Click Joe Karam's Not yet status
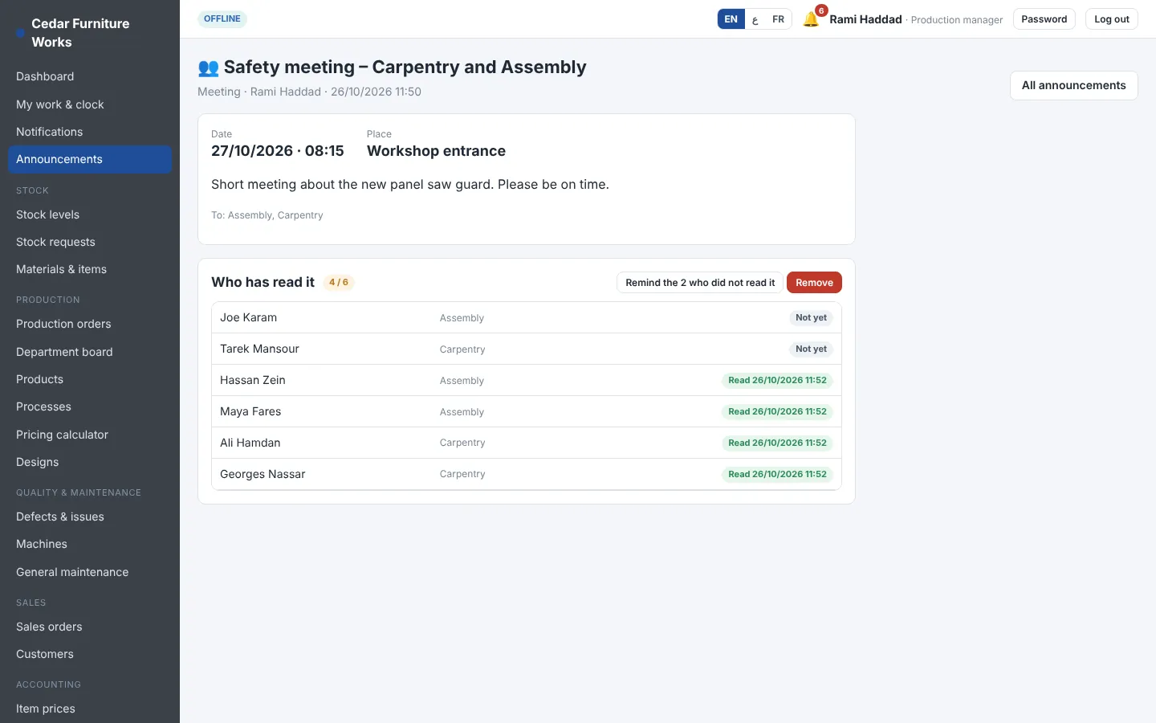1156x723 pixels. pos(811,317)
